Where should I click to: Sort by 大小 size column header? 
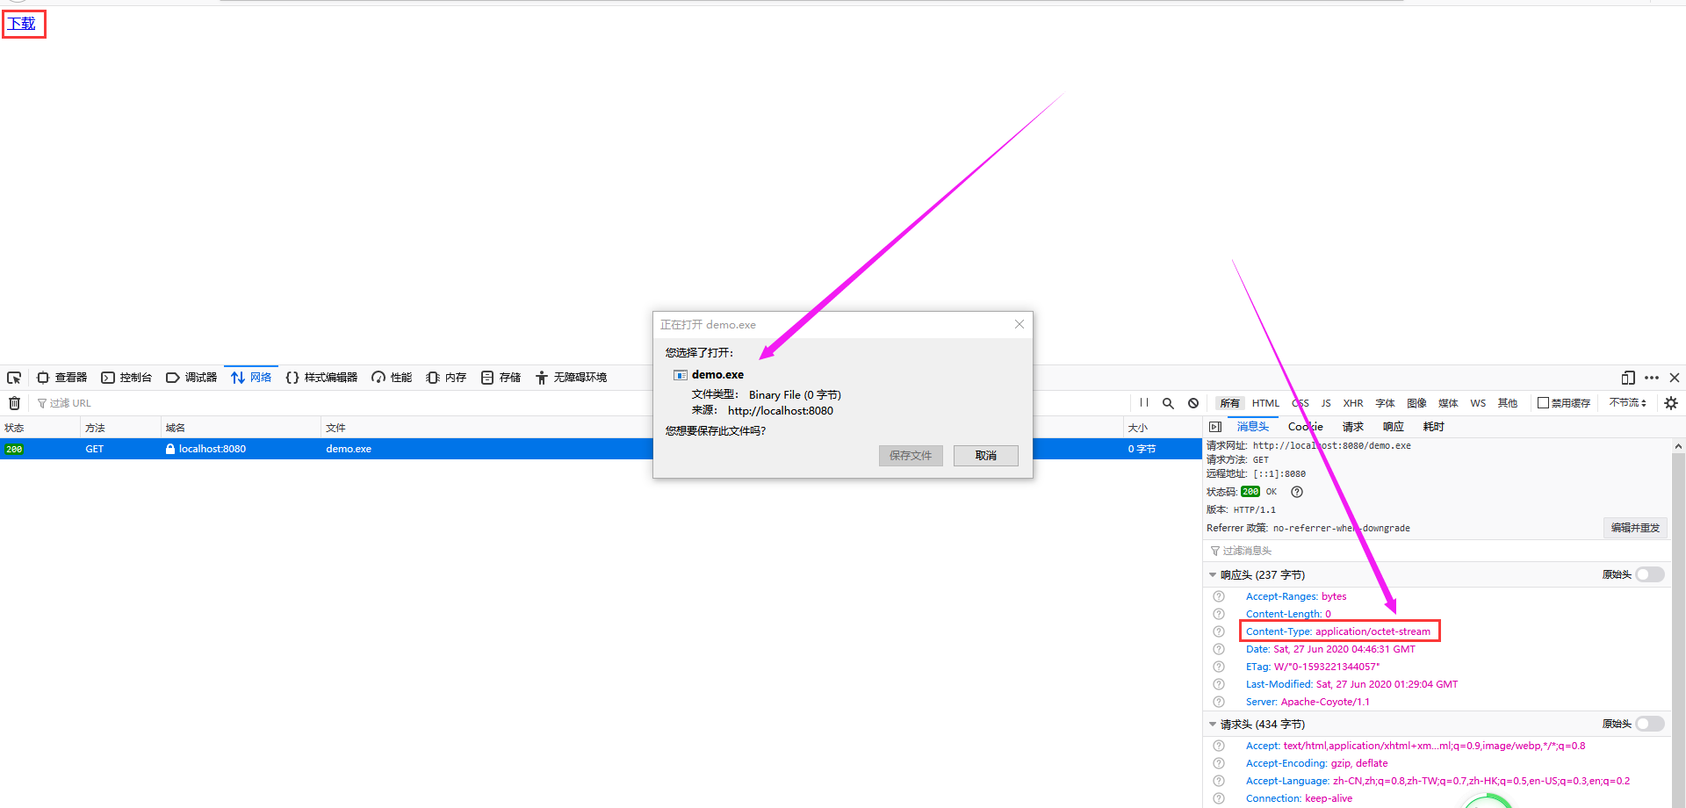[1163, 428]
